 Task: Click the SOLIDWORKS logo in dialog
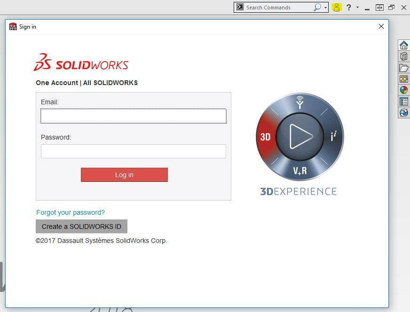click(x=81, y=62)
